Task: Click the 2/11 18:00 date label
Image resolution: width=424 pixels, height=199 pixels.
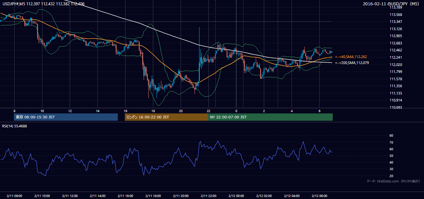Action: 153,196
